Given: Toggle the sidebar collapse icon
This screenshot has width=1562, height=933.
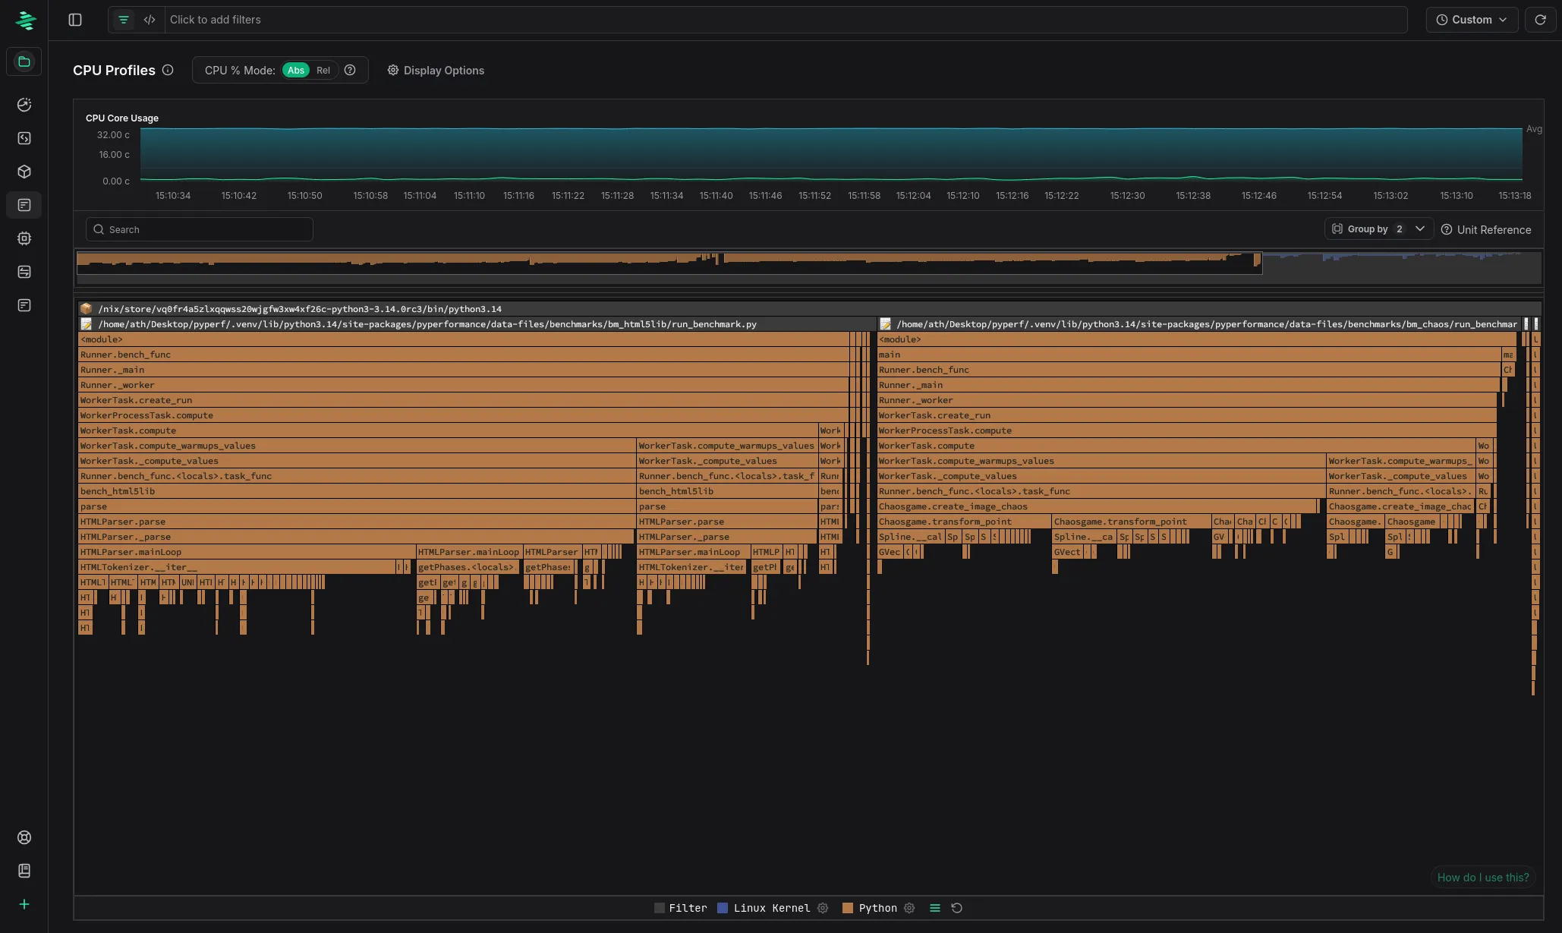Looking at the screenshot, I should 75,20.
